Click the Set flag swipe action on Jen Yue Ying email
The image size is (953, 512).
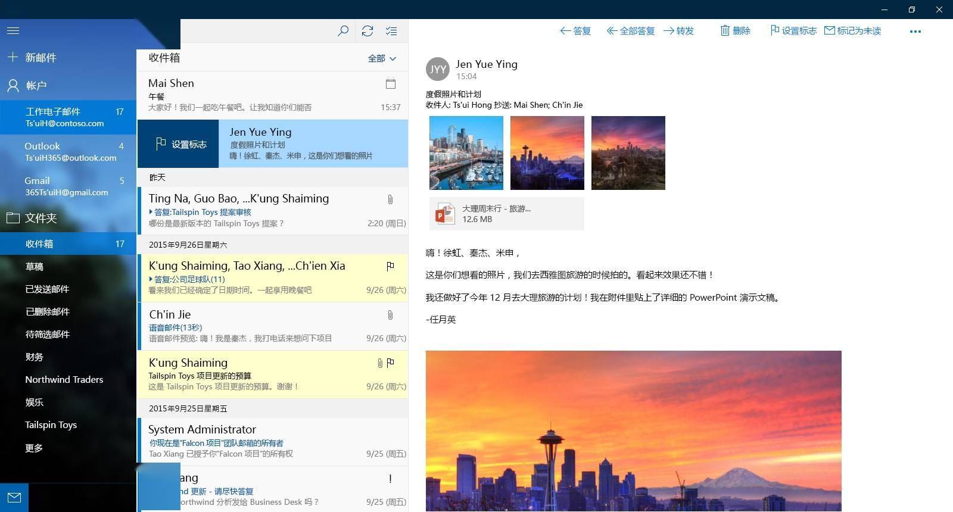pyautogui.click(x=178, y=144)
